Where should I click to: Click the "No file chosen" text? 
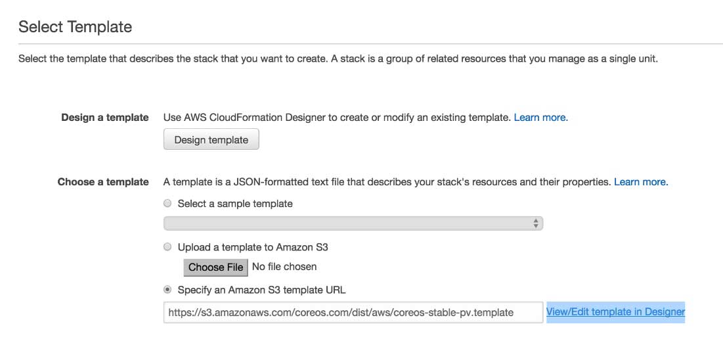284,267
